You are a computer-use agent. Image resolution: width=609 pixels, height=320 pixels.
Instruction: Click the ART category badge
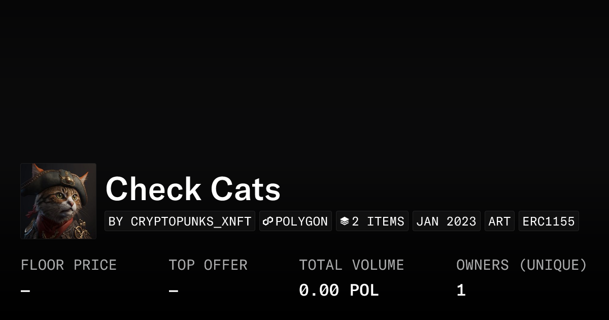(499, 221)
